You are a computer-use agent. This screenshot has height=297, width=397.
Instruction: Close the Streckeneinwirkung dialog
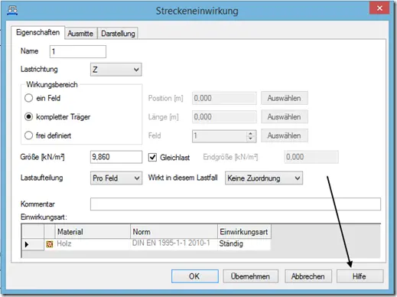pyautogui.click(x=379, y=8)
